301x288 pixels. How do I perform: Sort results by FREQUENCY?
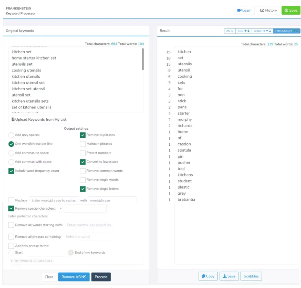pyautogui.click(x=287, y=31)
